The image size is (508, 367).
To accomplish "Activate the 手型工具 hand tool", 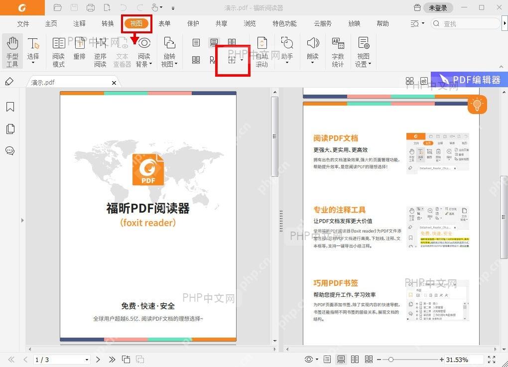I will [12, 52].
